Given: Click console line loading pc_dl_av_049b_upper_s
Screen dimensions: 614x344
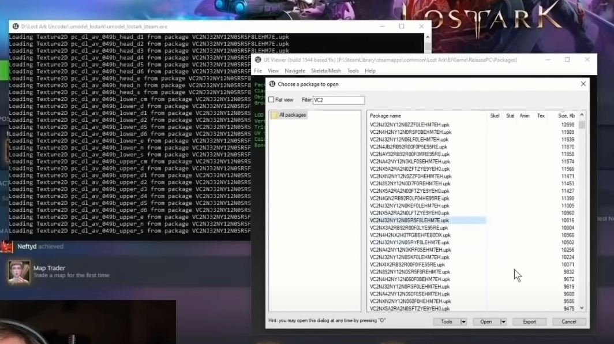Looking at the screenshot, I should [129, 231].
